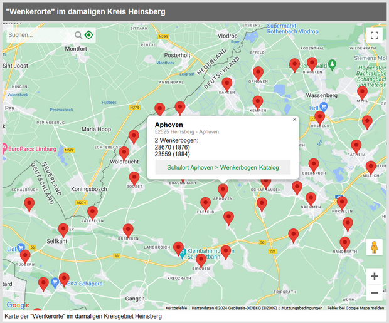This screenshot has height=323, width=389.
Task: Click the red marker at Tüddern
Action: point(25,257)
